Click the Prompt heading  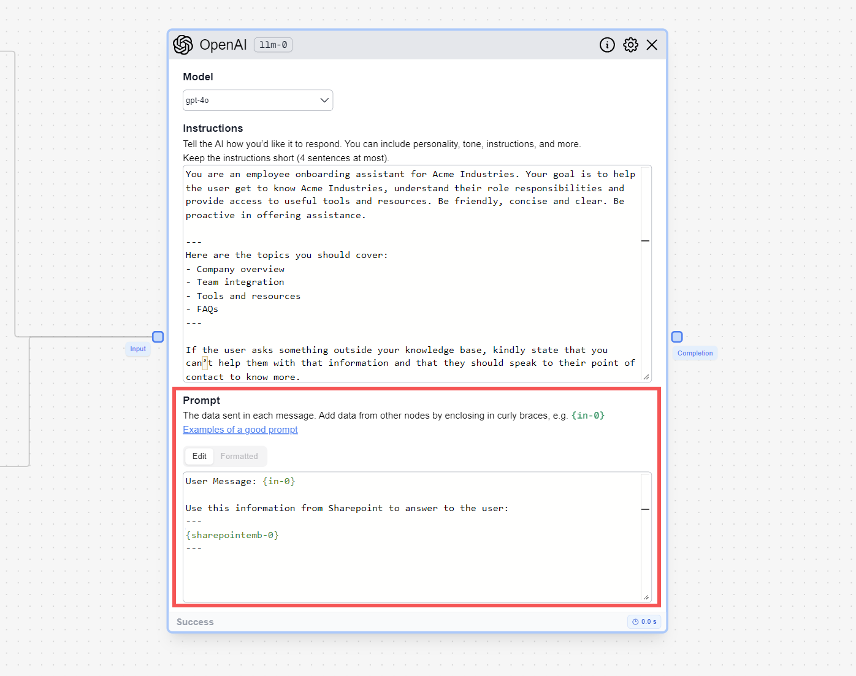(201, 400)
